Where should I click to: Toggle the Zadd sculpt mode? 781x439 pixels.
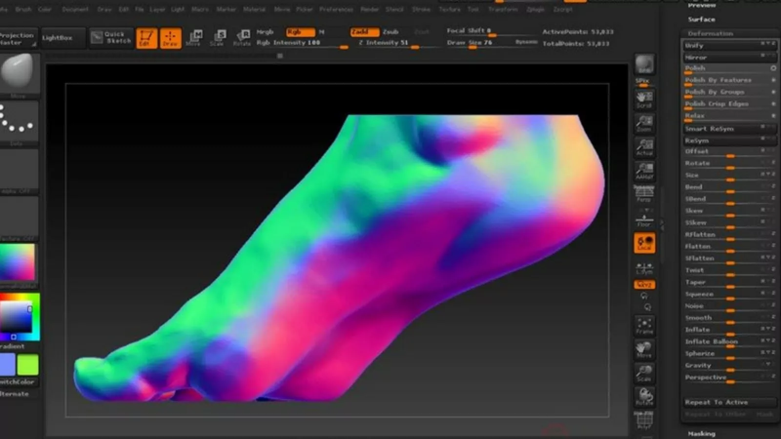pos(364,32)
